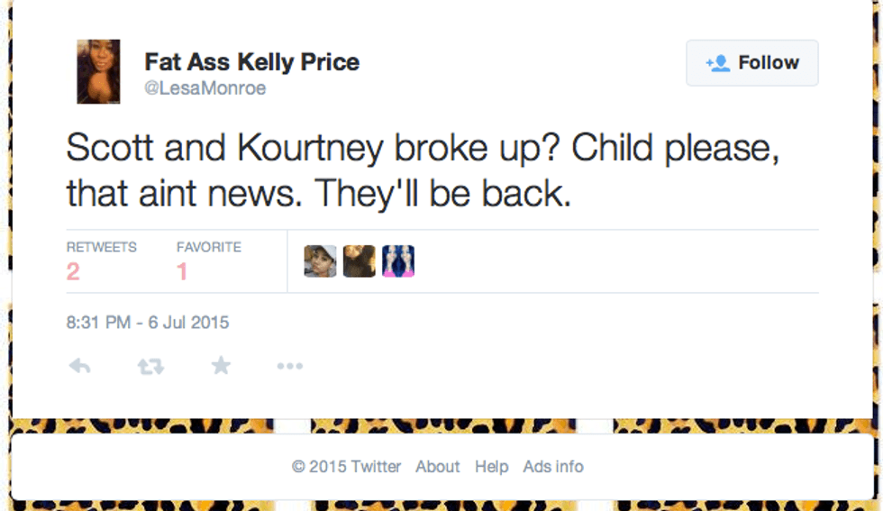Favorite the tweet with the star icon
Image resolution: width=883 pixels, height=511 pixels.
click(x=221, y=366)
